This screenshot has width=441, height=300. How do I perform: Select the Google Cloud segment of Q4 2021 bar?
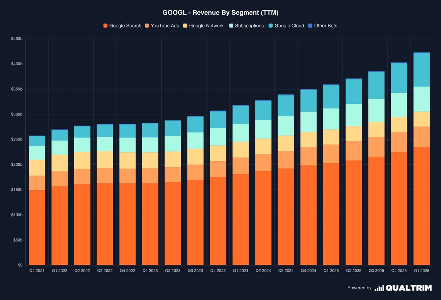tap(37, 141)
